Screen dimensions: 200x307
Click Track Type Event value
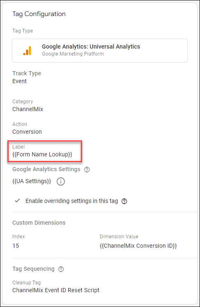[20, 81]
